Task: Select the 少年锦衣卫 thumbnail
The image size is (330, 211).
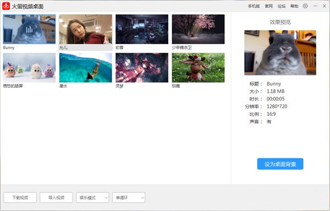Action: (x=198, y=29)
